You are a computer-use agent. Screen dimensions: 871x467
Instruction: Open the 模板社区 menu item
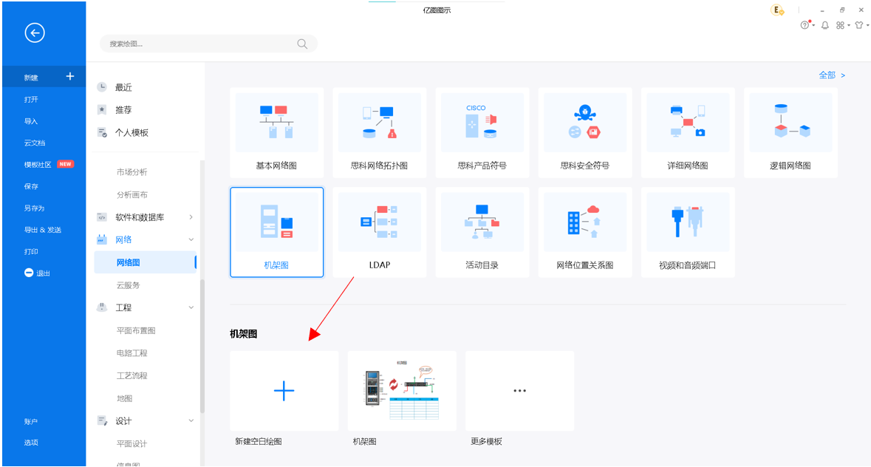[38, 164]
